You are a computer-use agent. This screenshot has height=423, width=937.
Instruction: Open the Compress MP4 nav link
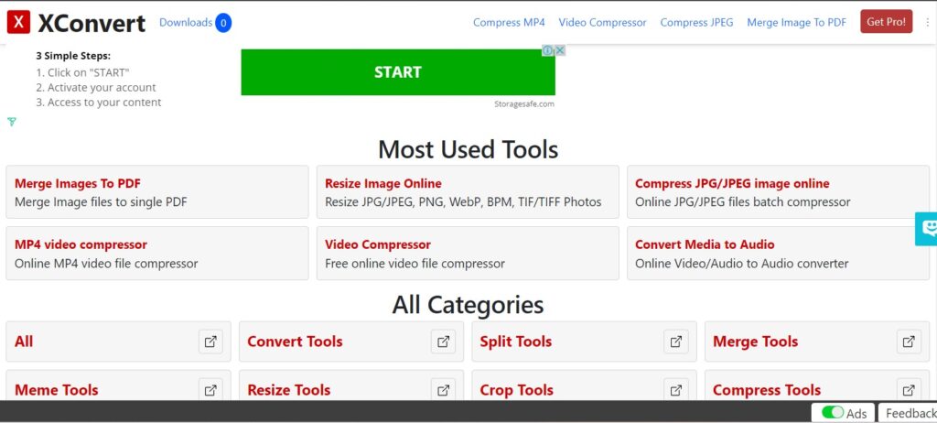point(509,22)
